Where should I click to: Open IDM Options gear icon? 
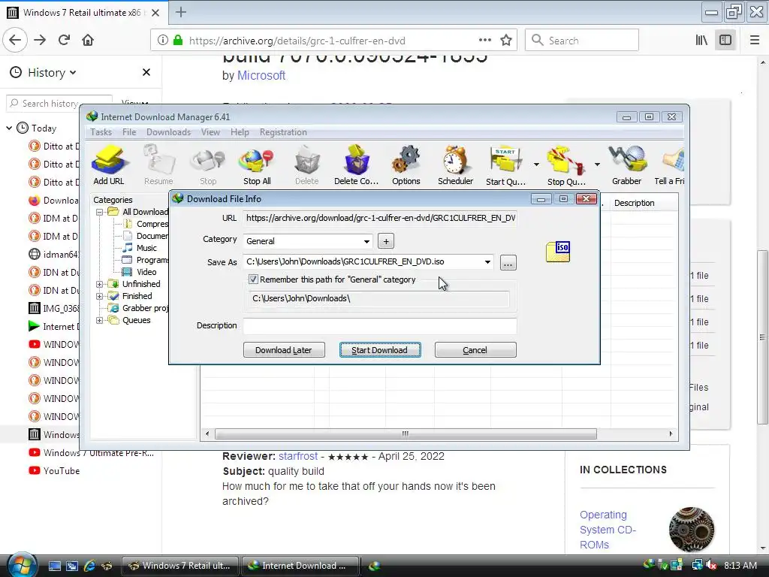coord(406,165)
